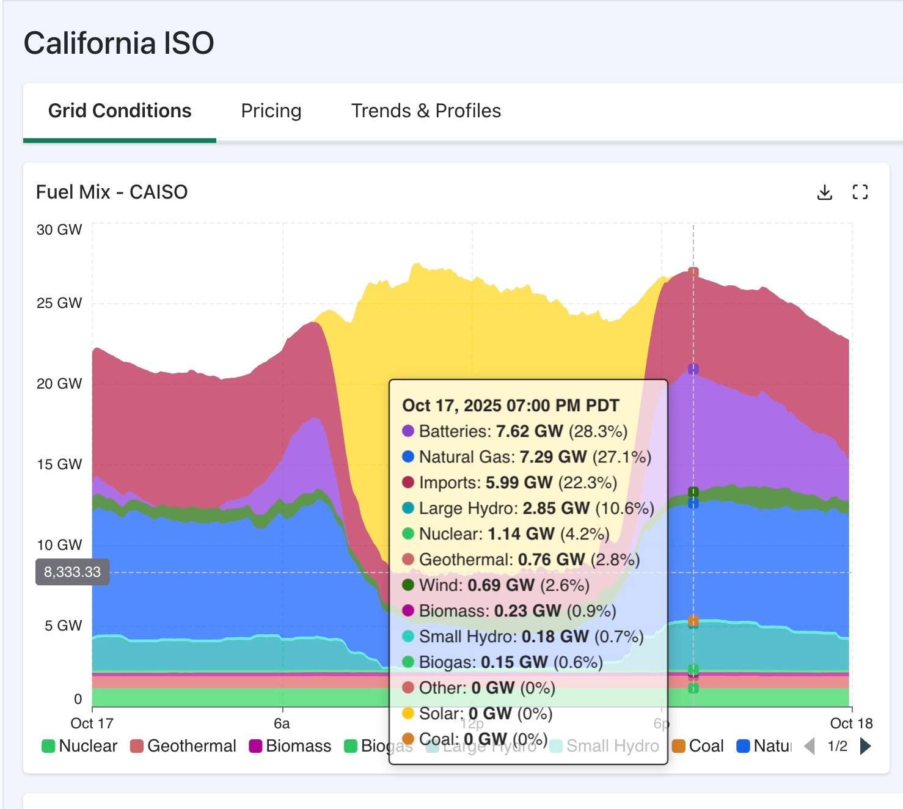
Task: Click the orange Coal data point marker
Action: coord(693,621)
